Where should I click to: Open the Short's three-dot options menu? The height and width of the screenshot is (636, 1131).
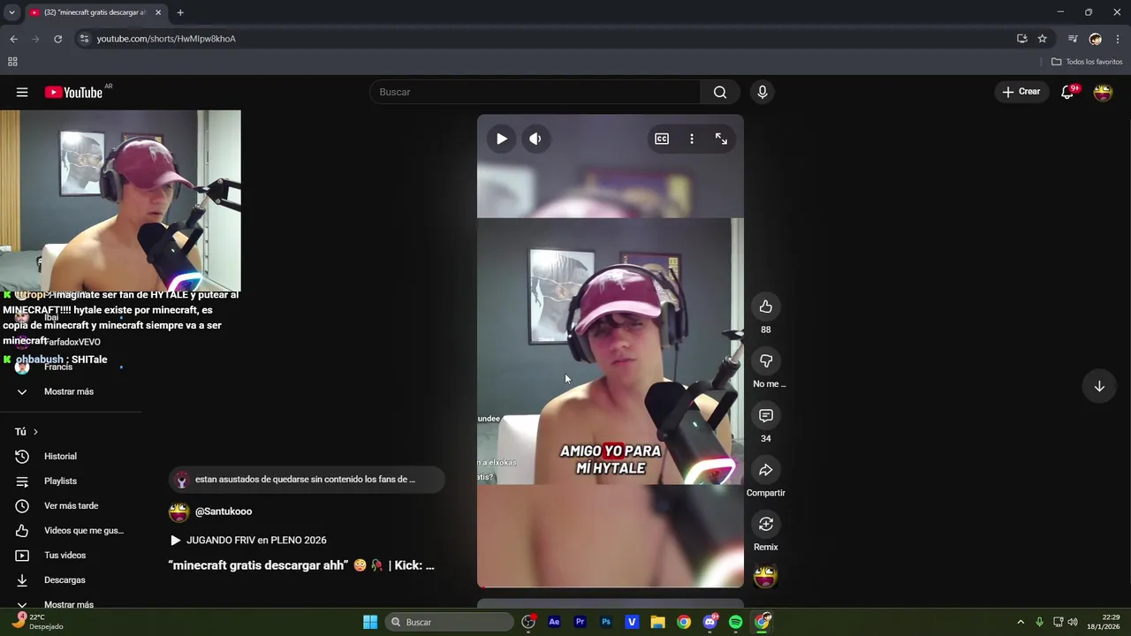692,139
